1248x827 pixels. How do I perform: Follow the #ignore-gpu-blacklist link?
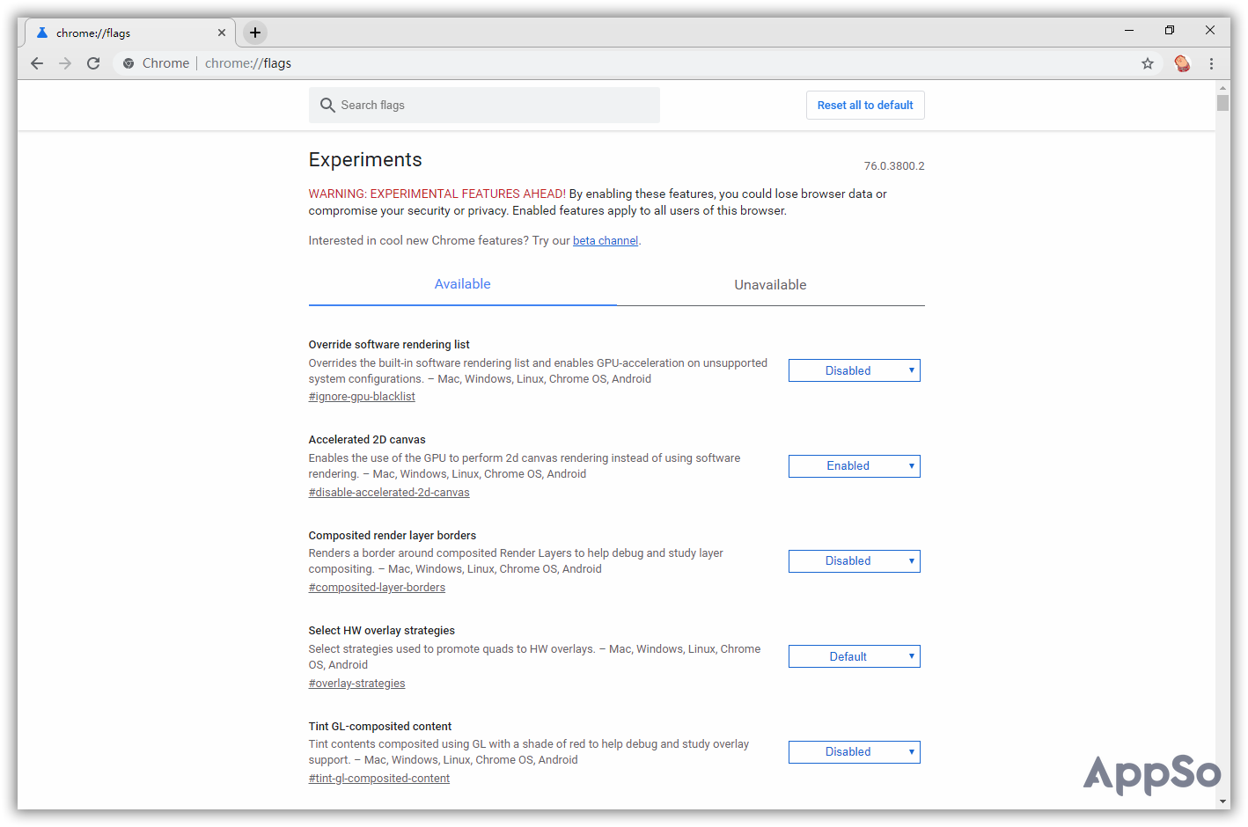pos(362,397)
